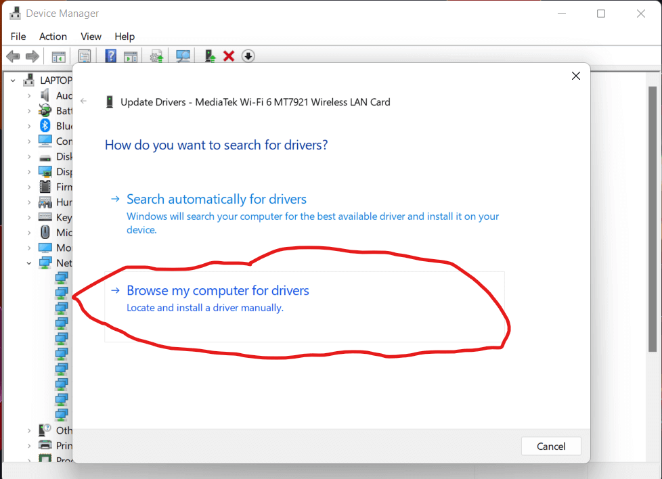Expand the Display adapters chevron
662x479 pixels.
(x=28, y=172)
